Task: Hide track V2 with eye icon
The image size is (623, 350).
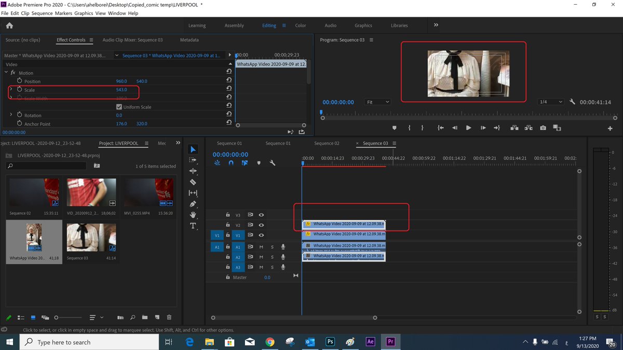Action: point(262,225)
